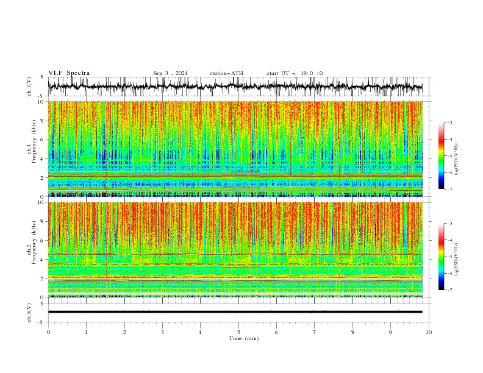
Task: Click time axis tick label "1"
Action: pos(86,332)
